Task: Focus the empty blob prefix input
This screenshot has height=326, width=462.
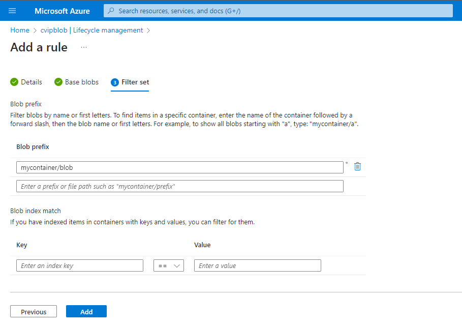Action: tap(179, 186)
